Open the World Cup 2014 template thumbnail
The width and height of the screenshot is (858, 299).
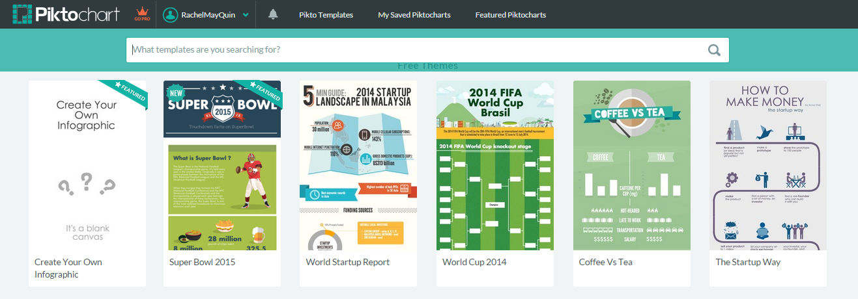(x=495, y=165)
